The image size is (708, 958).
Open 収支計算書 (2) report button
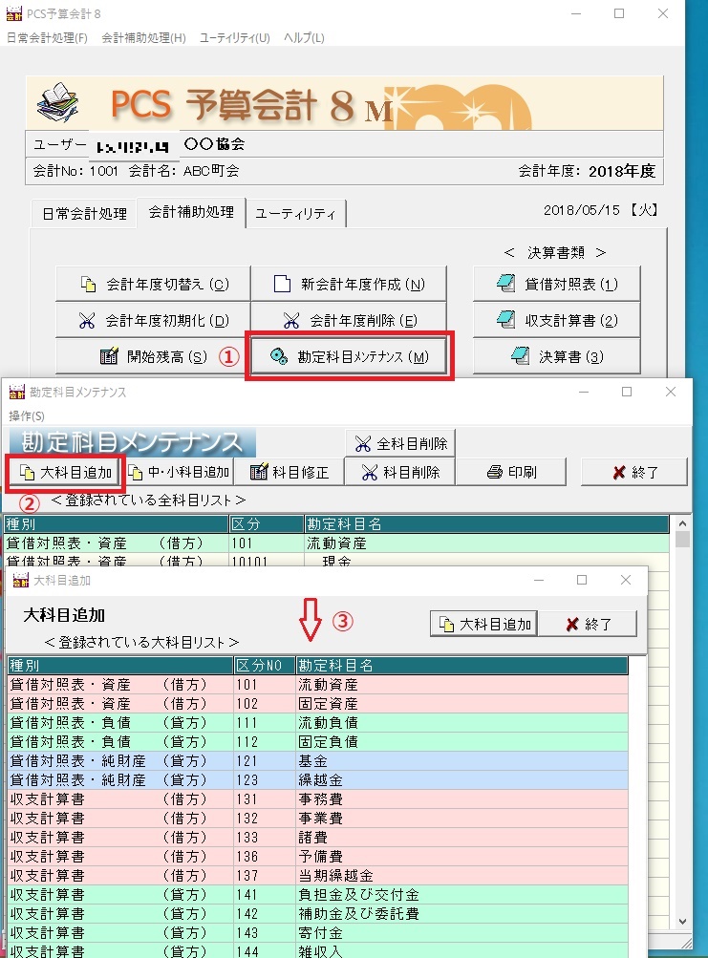click(x=556, y=320)
